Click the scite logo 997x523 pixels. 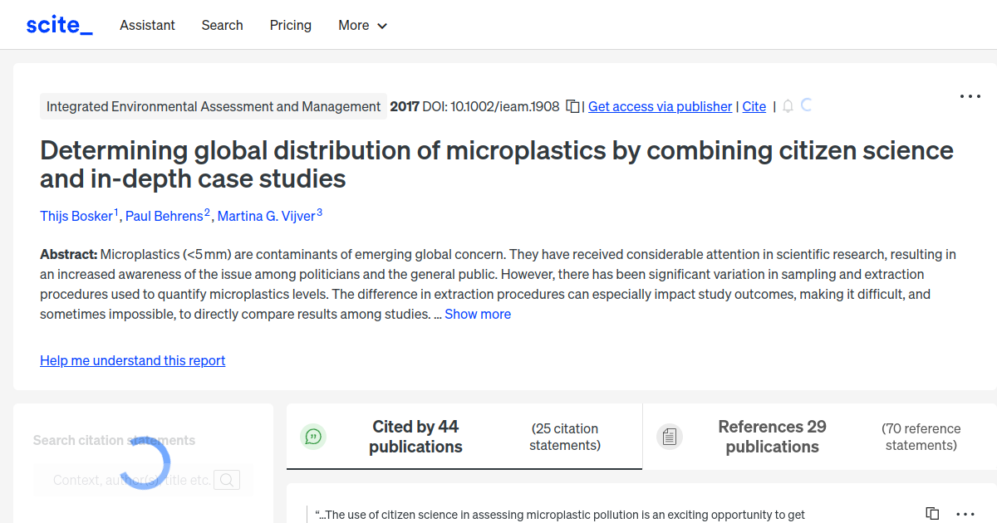(59, 24)
